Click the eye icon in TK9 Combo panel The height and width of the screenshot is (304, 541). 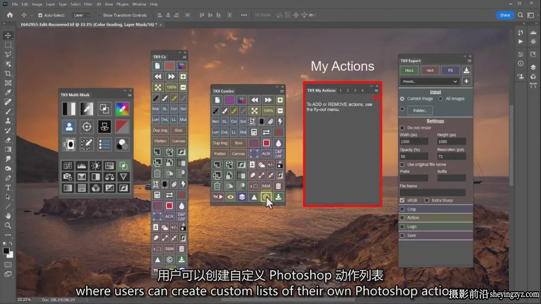pos(230,197)
